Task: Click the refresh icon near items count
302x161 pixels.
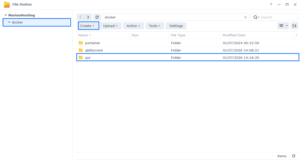Action: [293, 156]
